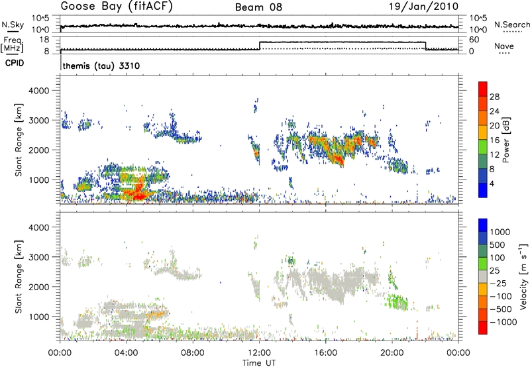
Task: Click the '60' tick on Nave axis
Action: (474, 40)
